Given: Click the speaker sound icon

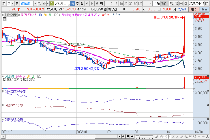Looking at the screenshot, I should pyautogui.click(x=44, y=3).
